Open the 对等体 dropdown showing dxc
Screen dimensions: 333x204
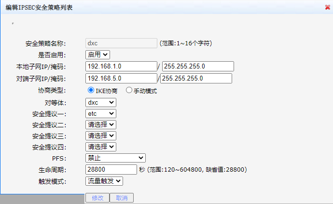coord(101,103)
